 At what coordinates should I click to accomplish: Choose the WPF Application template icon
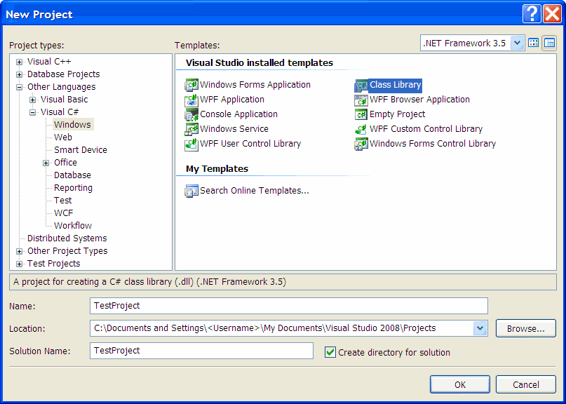191,100
